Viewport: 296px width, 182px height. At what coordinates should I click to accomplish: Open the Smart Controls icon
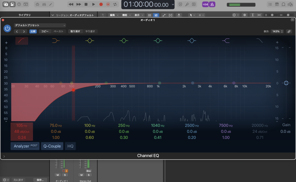[37, 4]
